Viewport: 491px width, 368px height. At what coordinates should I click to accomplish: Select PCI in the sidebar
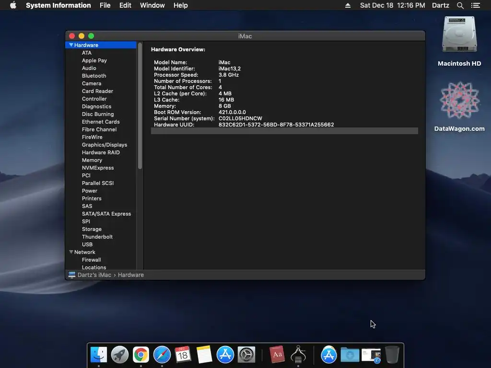[86, 175]
